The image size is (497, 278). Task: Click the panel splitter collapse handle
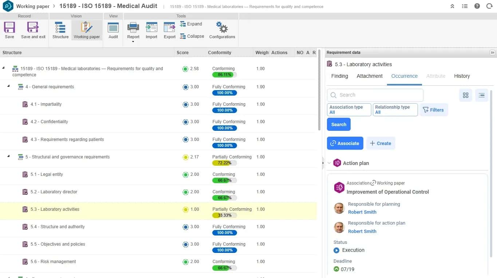coord(323,163)
